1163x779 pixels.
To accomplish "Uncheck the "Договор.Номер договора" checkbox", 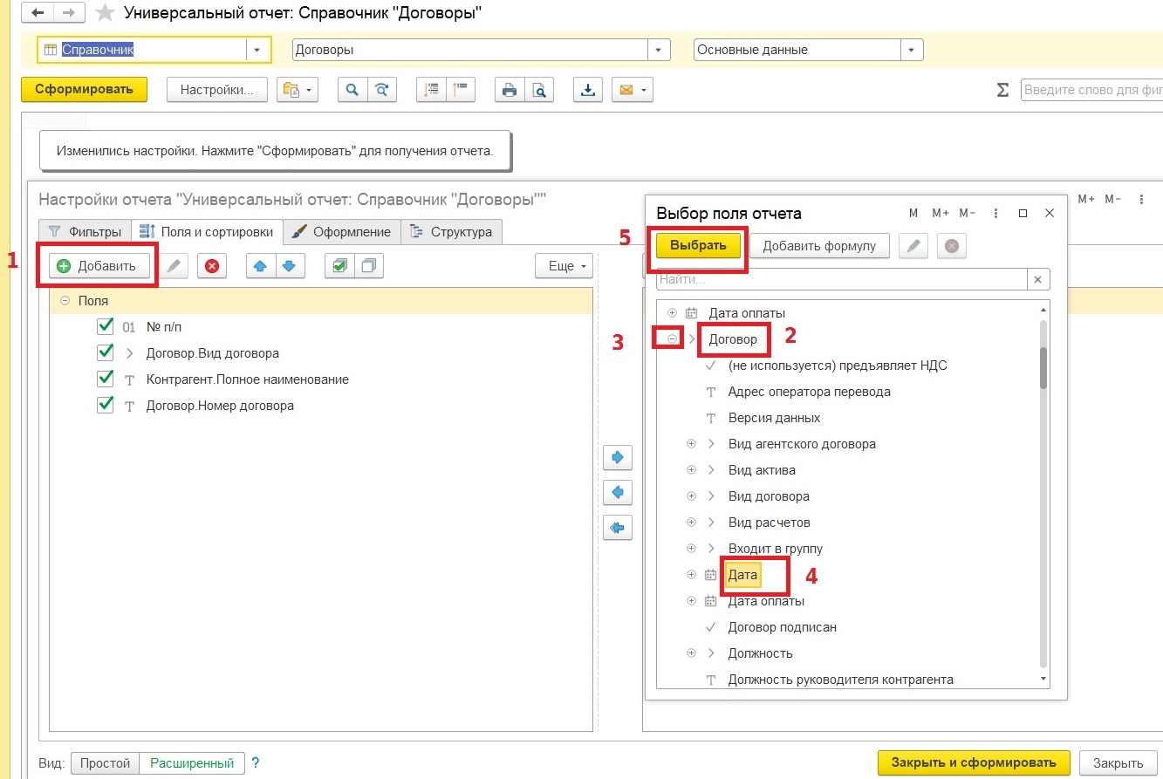I will click(x=106, y=405).
